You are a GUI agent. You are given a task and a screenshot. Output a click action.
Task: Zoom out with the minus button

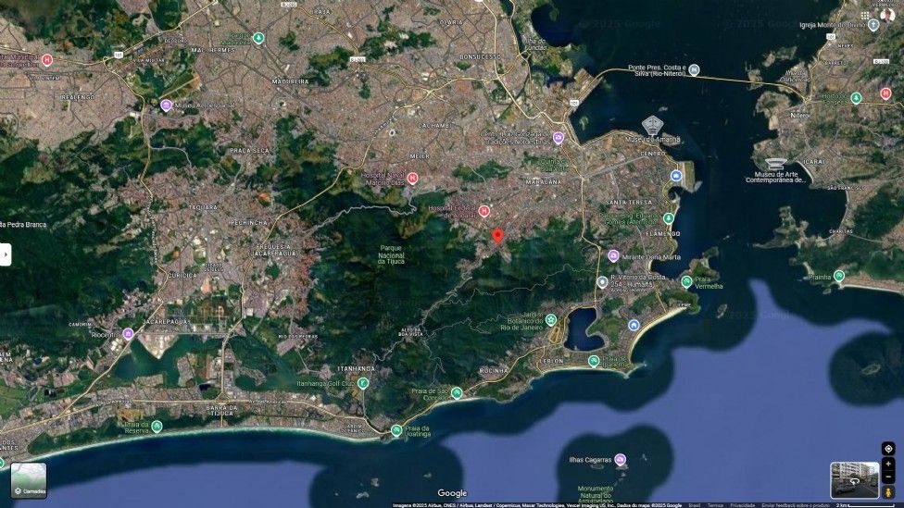click(888, 477)
